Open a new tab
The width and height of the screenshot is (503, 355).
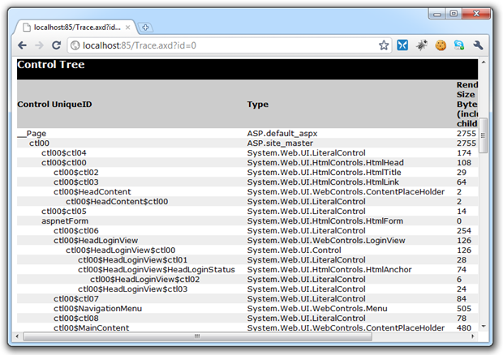(145, 28)
